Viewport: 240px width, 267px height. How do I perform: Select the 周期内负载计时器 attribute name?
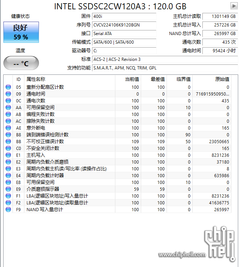click(45, 175)
